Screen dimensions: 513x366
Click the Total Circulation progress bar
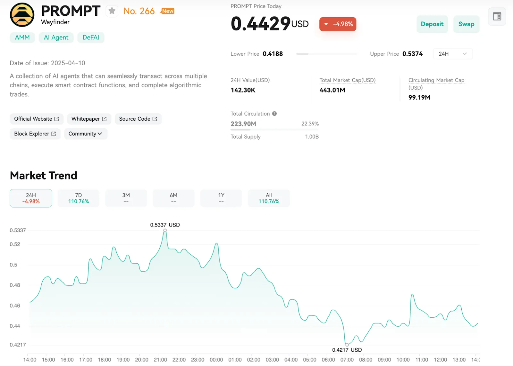coord(274,130)
